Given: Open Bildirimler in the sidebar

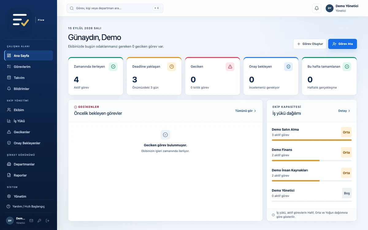Looking at the screenshot, I should [29, 89].
